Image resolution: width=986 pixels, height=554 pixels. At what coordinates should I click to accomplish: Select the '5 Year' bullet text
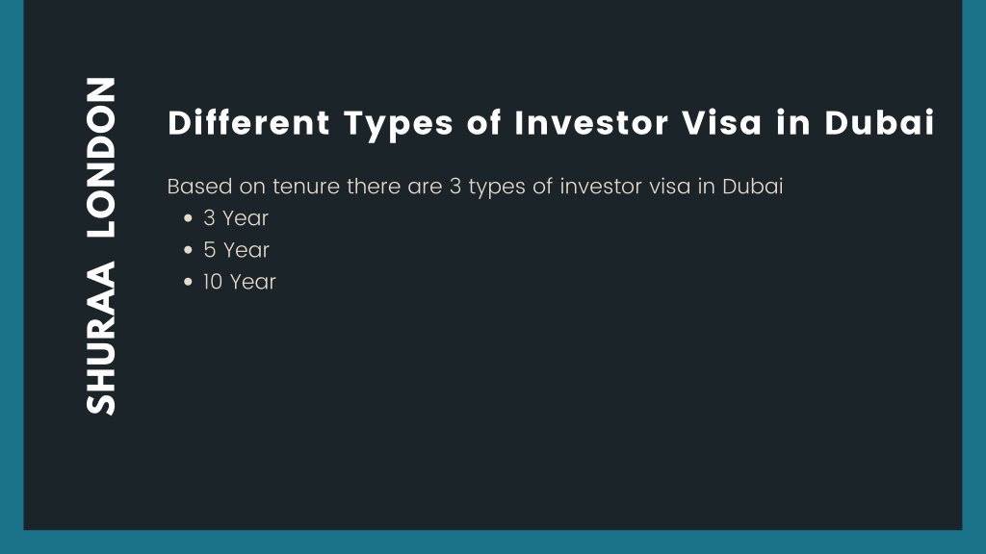coord(237,250)
